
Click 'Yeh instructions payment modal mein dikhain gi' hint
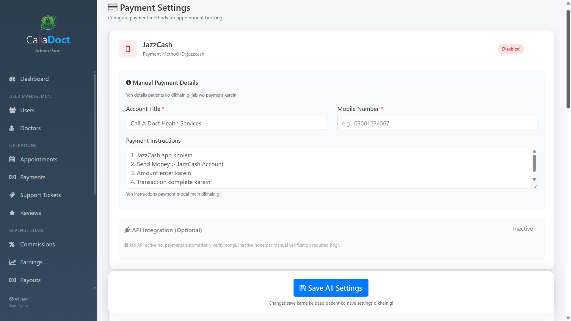173,194
